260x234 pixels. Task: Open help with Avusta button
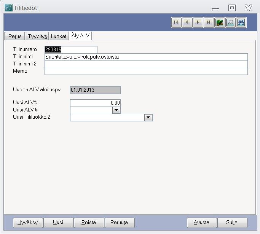[202, 223]
